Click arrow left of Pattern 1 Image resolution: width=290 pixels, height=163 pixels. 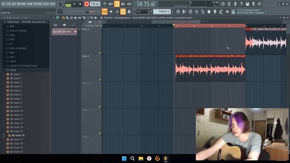(151, 11)
